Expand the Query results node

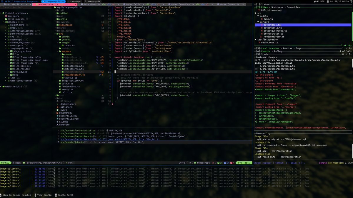pyautogui.click(x=1, y=87)
